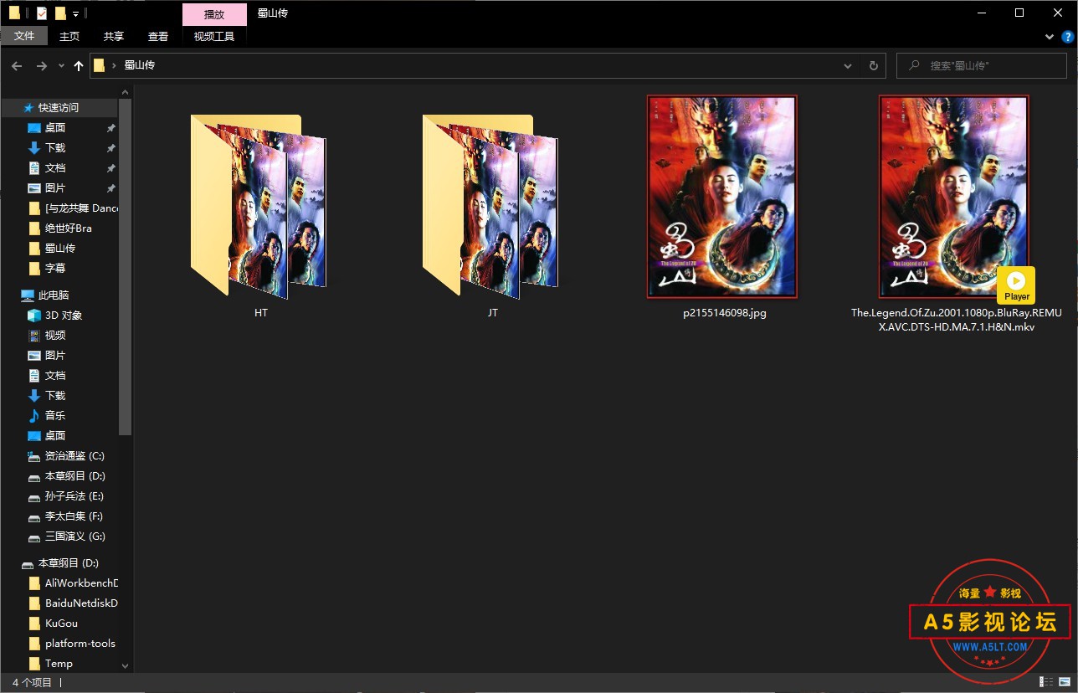Image resolution: width=1078 pixels, height=693 pixels.
Task: Switch to the 查看 ribbon tab
Action: (158, 36)
